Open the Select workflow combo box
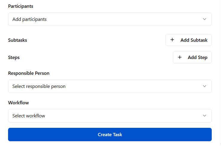Screen dimensions: 221x146 click(109, 116)
